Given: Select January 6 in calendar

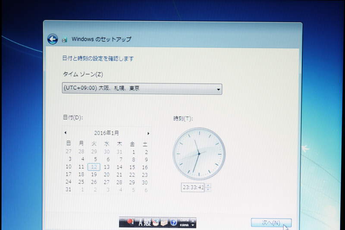Looking at the screenshot, I should [x=108, y=159].
